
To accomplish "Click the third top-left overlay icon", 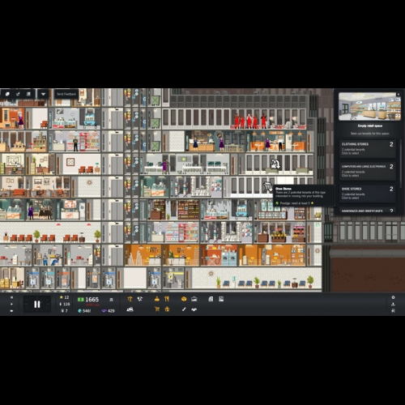I will pos(28,94).
